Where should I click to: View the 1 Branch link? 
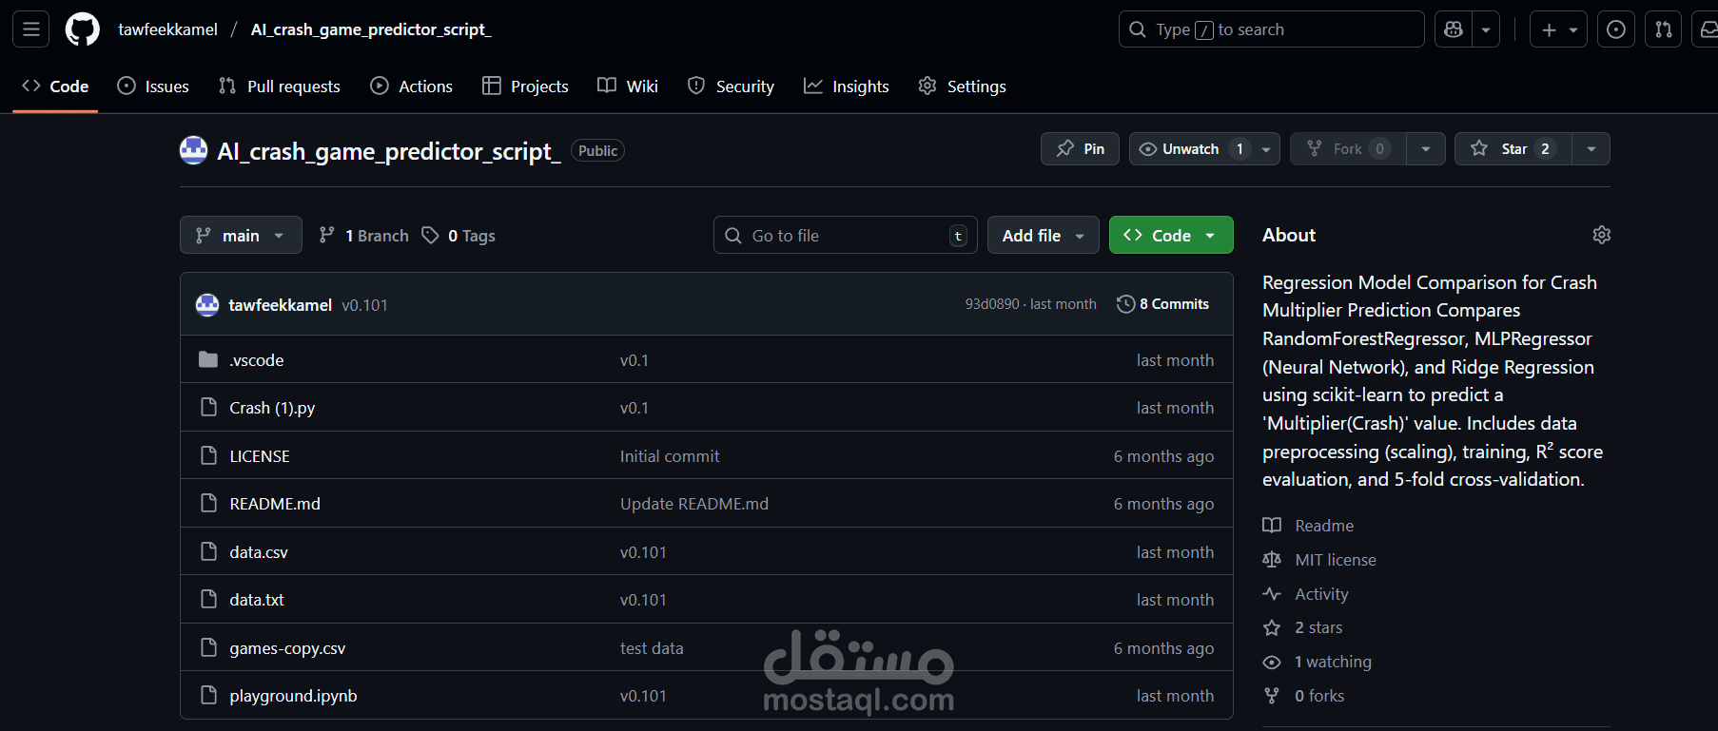(x=363, y=236)
